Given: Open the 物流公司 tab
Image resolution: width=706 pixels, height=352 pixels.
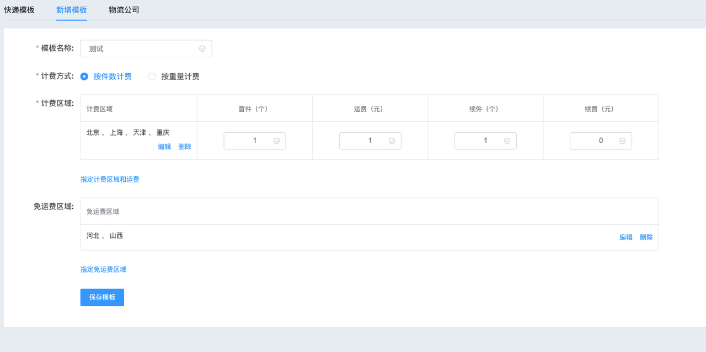Looking at the screenshot, I should [x=124, y=10].
